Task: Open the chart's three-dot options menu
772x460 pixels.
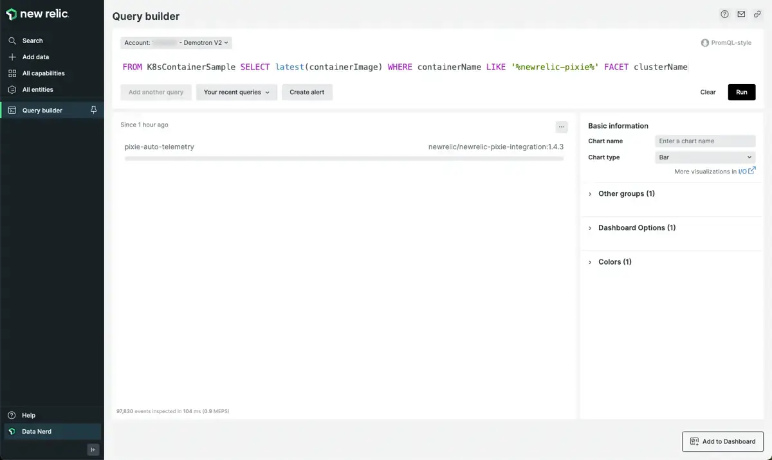Action: tap(562, 127)
